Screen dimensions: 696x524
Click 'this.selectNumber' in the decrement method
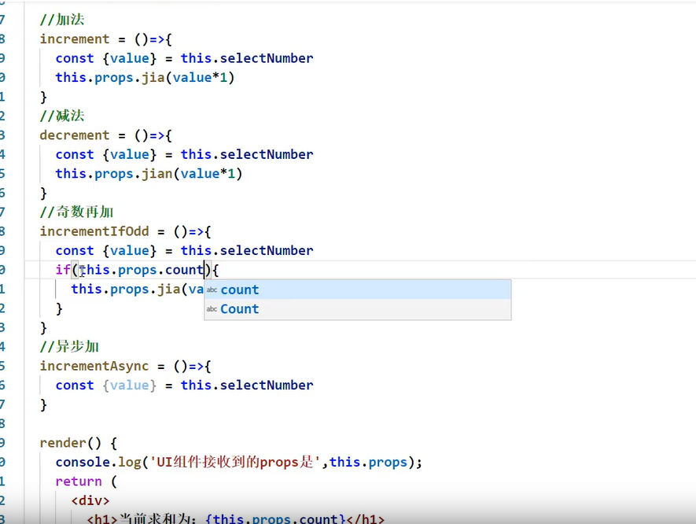[247, 154]
